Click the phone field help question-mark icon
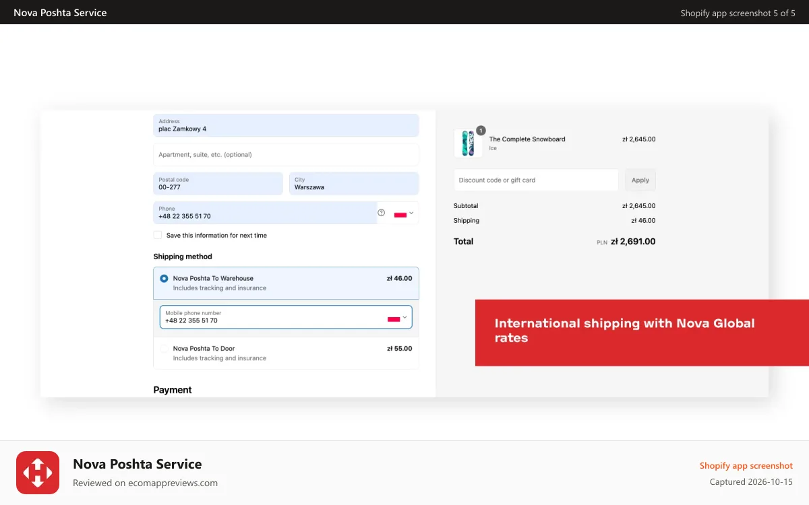 pyautogui.click(x=381, y=213)
